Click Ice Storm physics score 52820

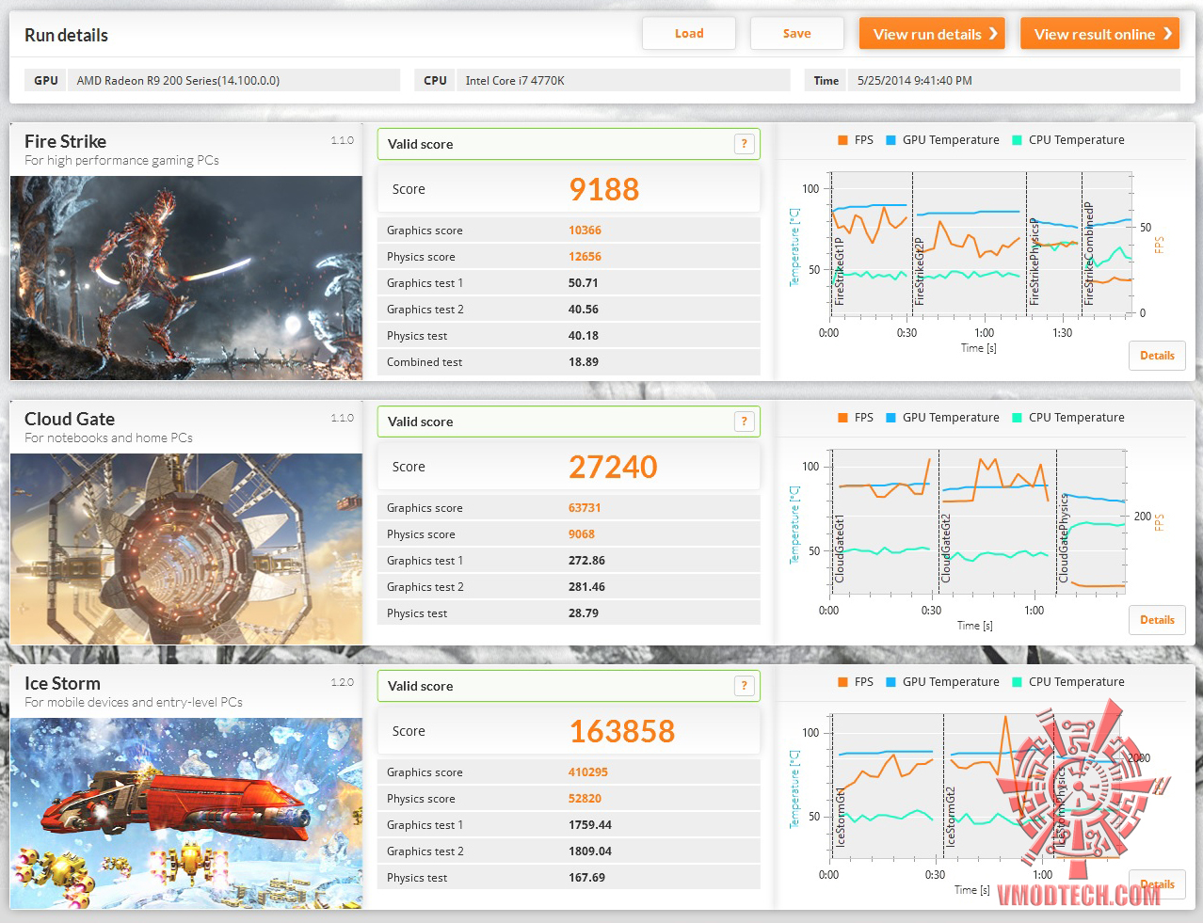tap(585, 799)
